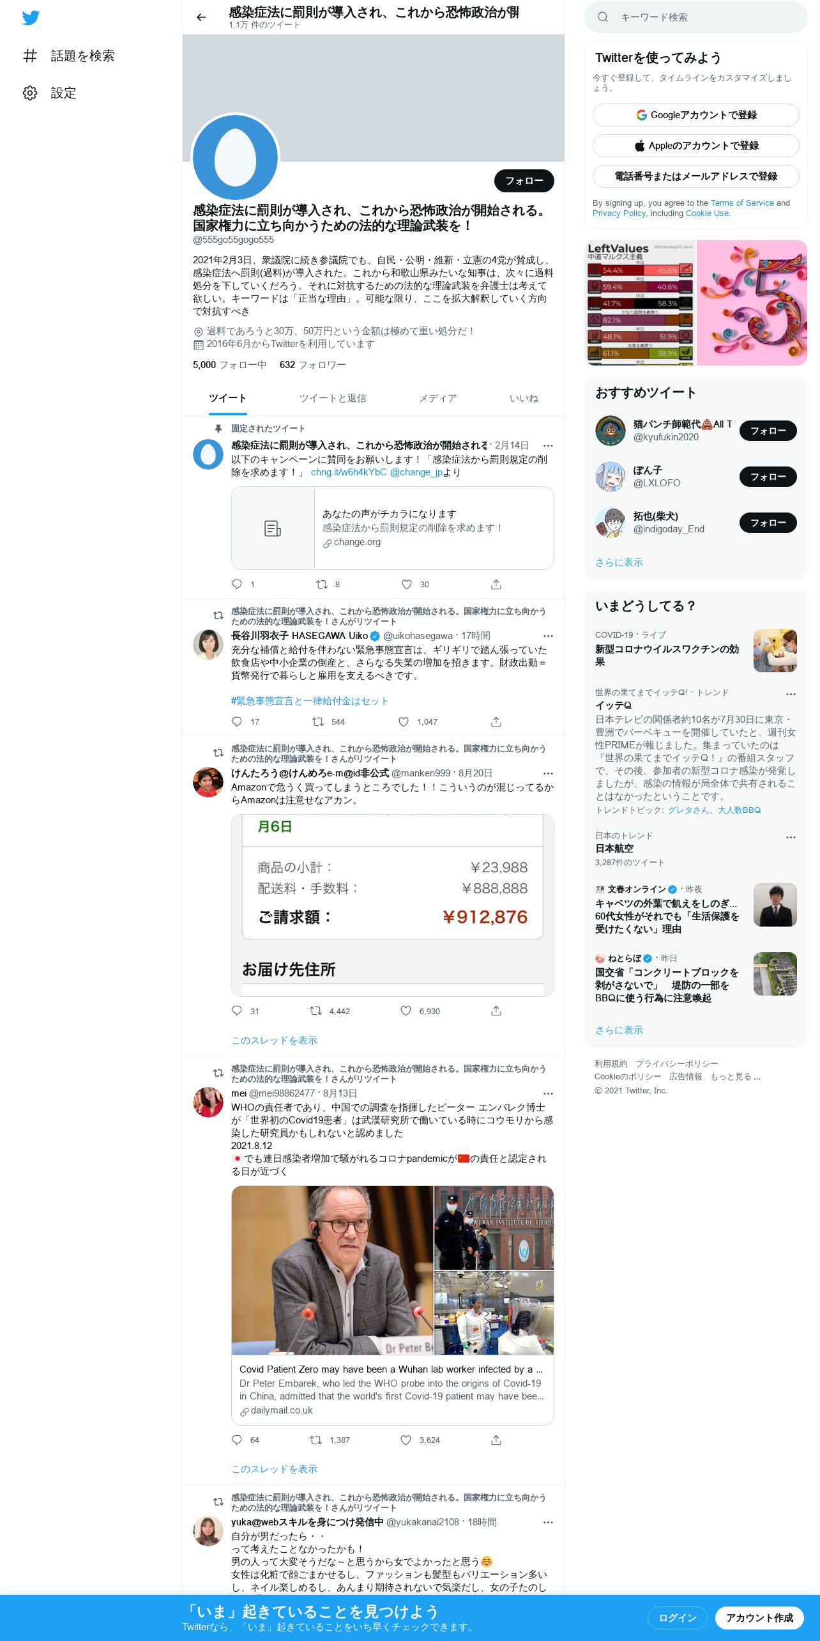Image resolution: width=820 pixels, height=1641 pixels.
Task: Open 文春オンライン article about キャベツの外葉
Action: click(695, 909)
